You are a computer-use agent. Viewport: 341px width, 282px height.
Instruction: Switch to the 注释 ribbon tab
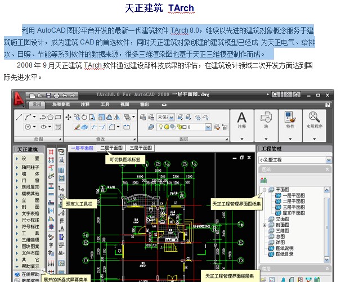85,105
